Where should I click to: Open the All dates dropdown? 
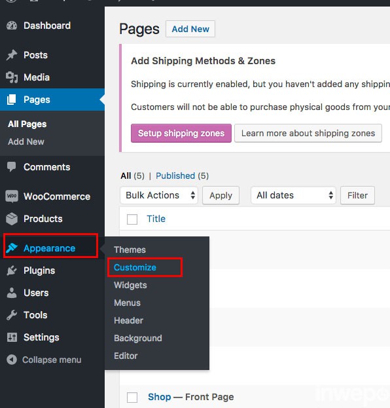[293, 195]
